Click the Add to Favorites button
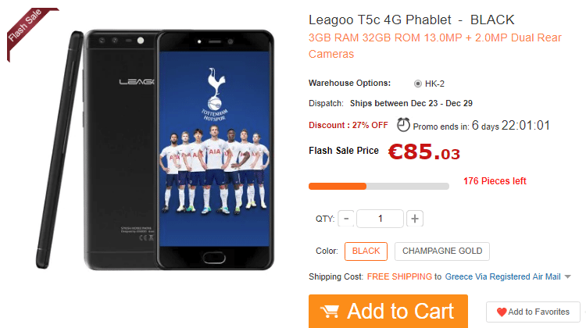This screenshot has height=328, width=586. [x=533, y=312]
